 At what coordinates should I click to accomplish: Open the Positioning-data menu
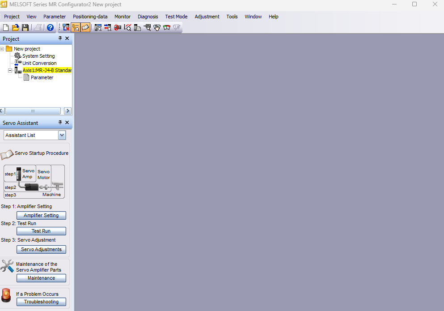90,17
